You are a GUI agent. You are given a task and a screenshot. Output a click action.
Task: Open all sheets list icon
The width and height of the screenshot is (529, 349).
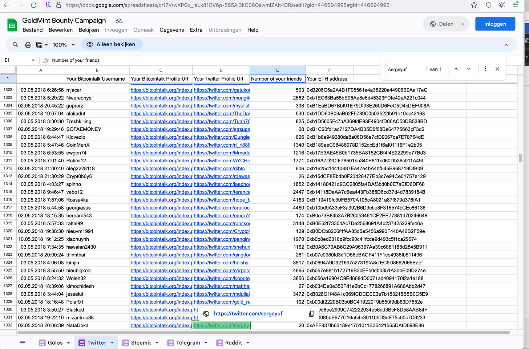[23, 342]
